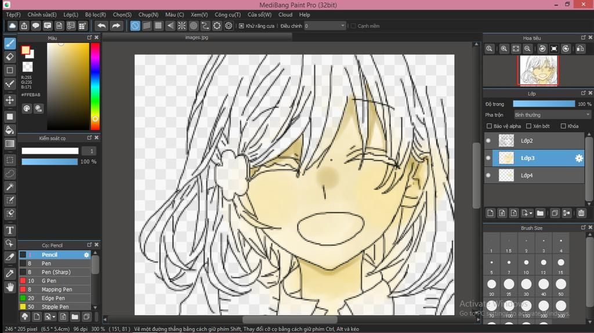Select the Lasso selection tool
Screen dimensions: 594x333
coord(10,173)
